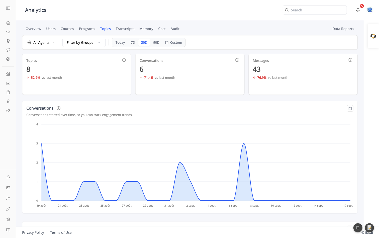Open the pathways route icon in sidebar
This screenshot has width=379, height=238.
pos(8,50)
